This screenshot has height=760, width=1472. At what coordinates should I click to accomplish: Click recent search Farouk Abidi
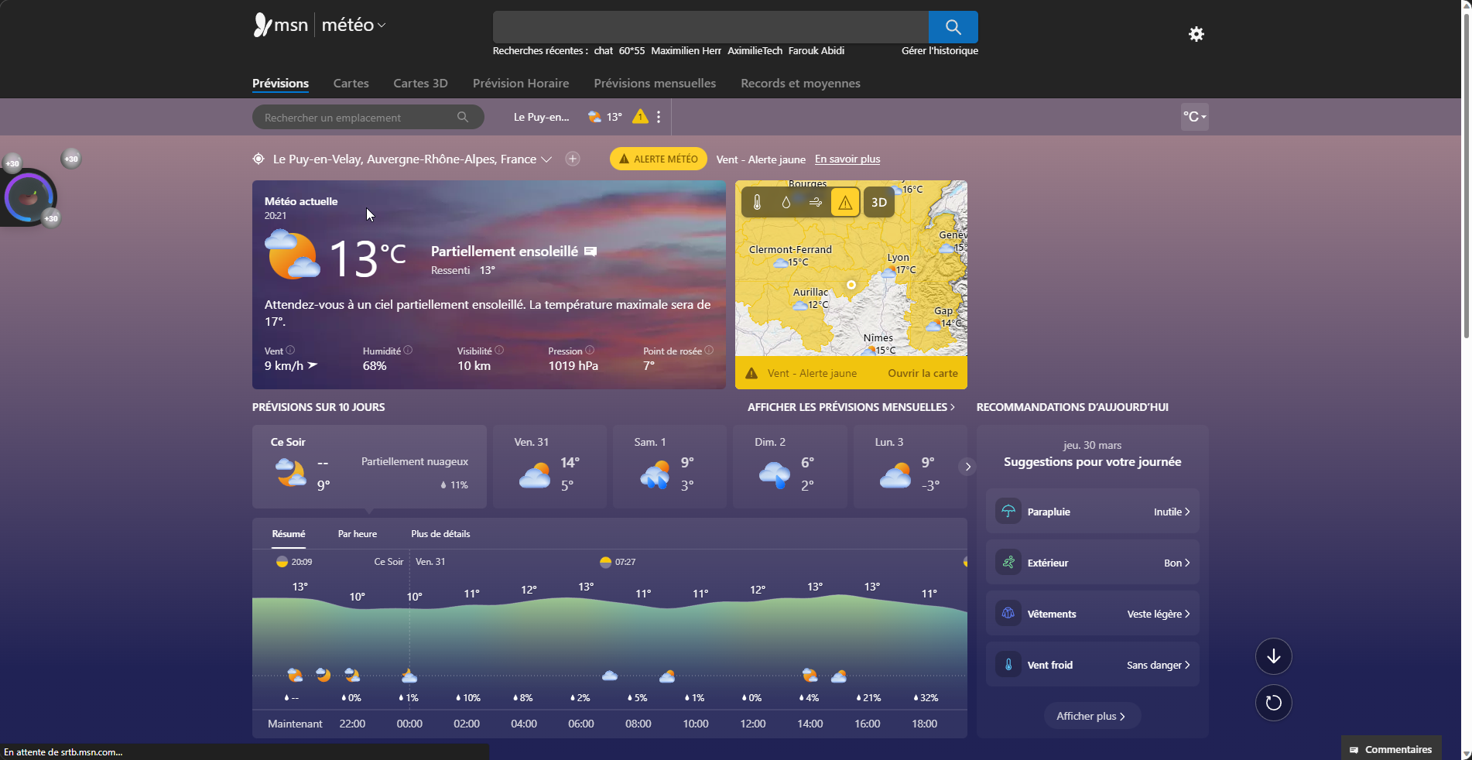816,50
